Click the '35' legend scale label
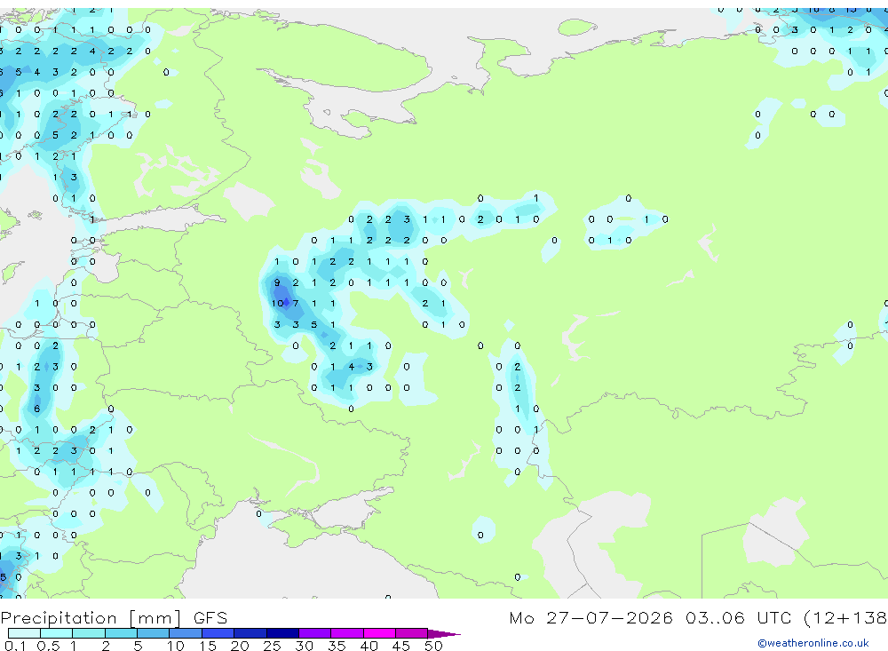This screenshot has width=888, height=651. pyautogui.click(x=337, y=646)
